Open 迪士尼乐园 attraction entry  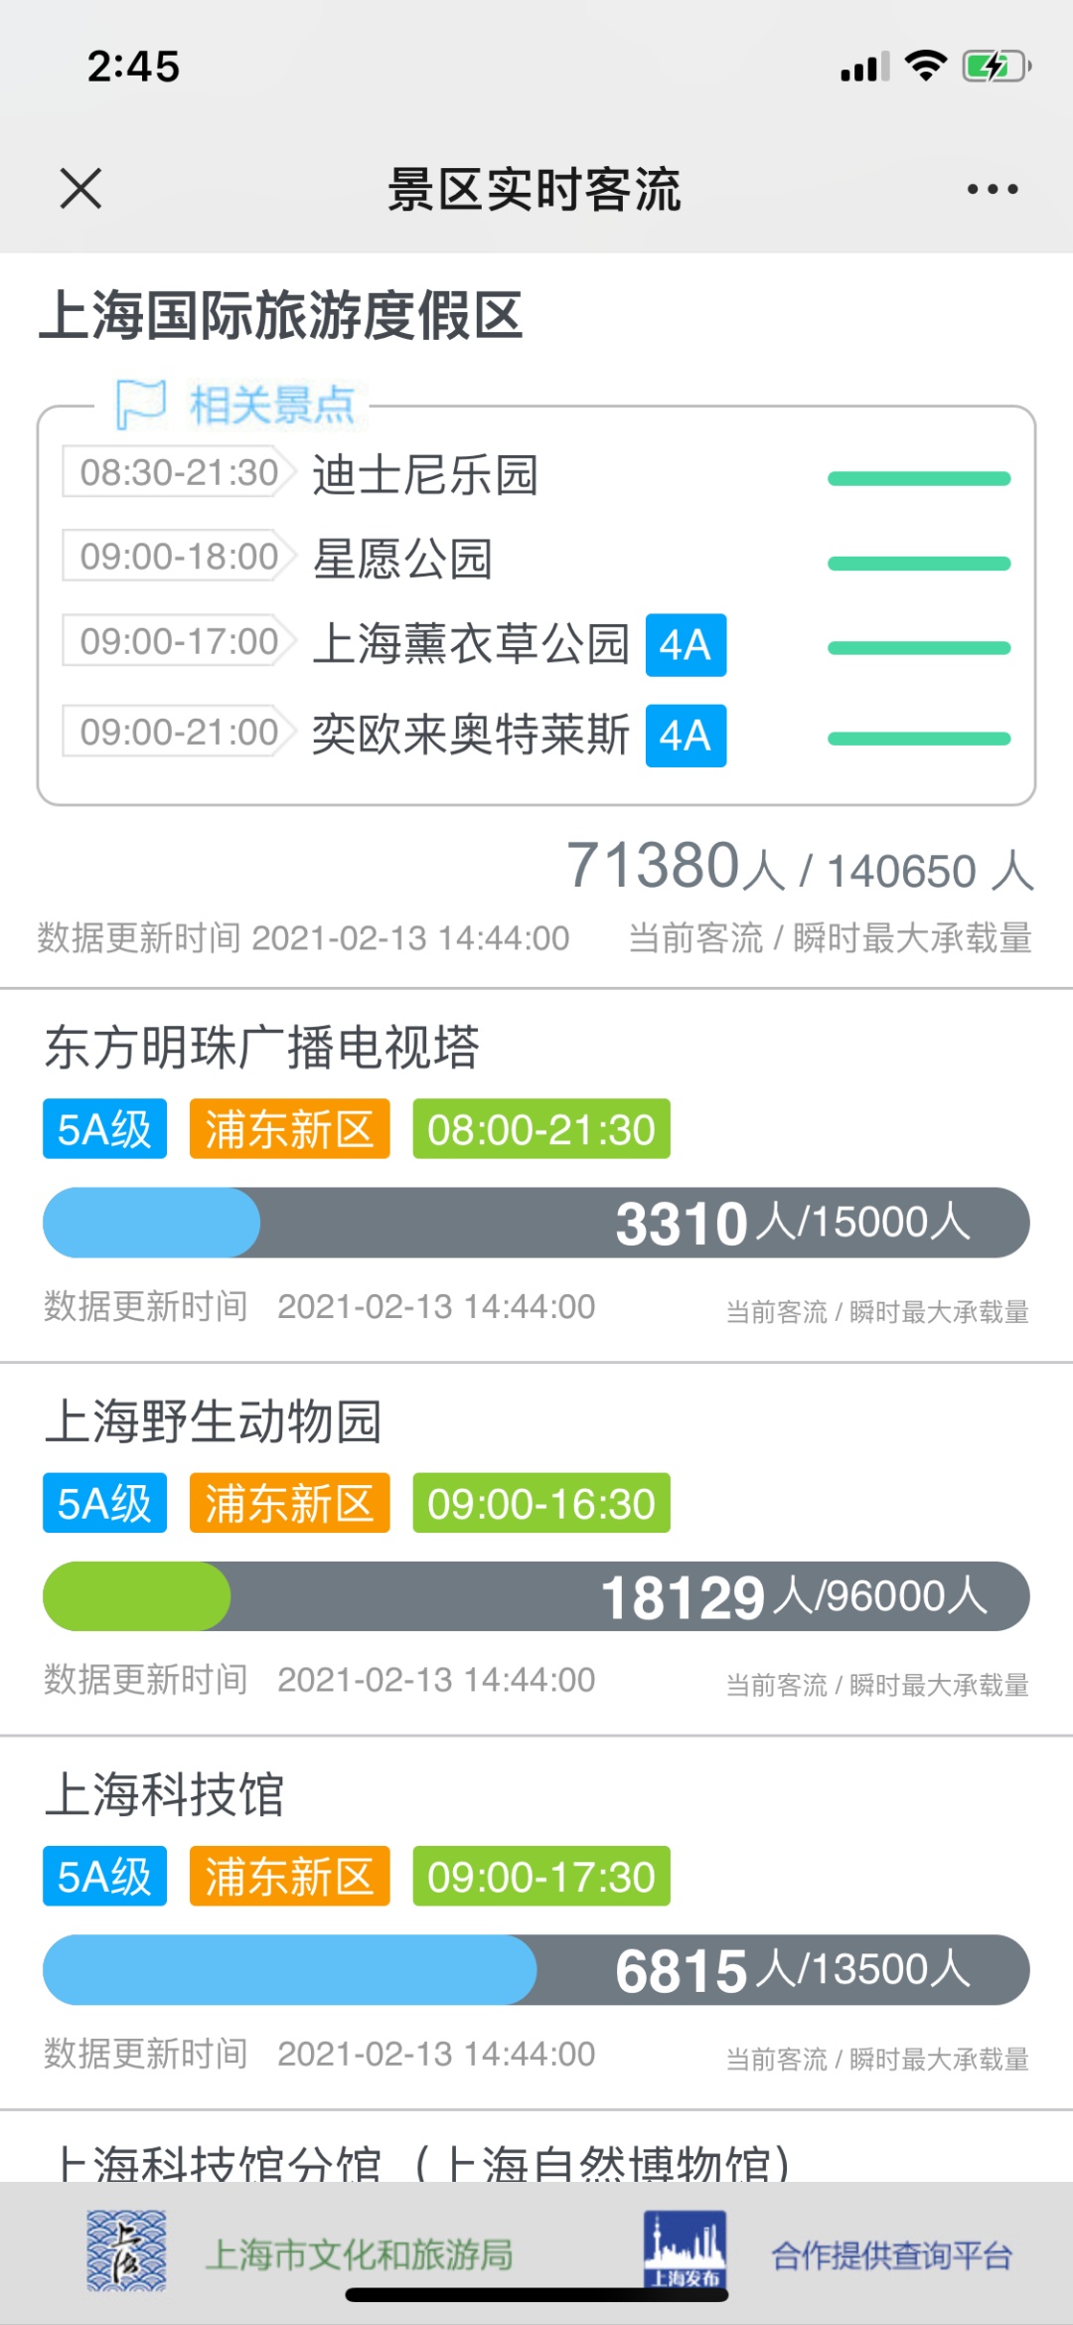pos(425,474)
